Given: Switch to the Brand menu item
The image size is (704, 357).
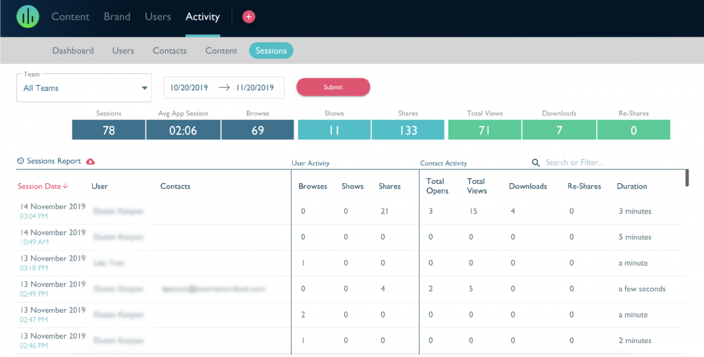Looking at the screenshot, I should (117, 17).
